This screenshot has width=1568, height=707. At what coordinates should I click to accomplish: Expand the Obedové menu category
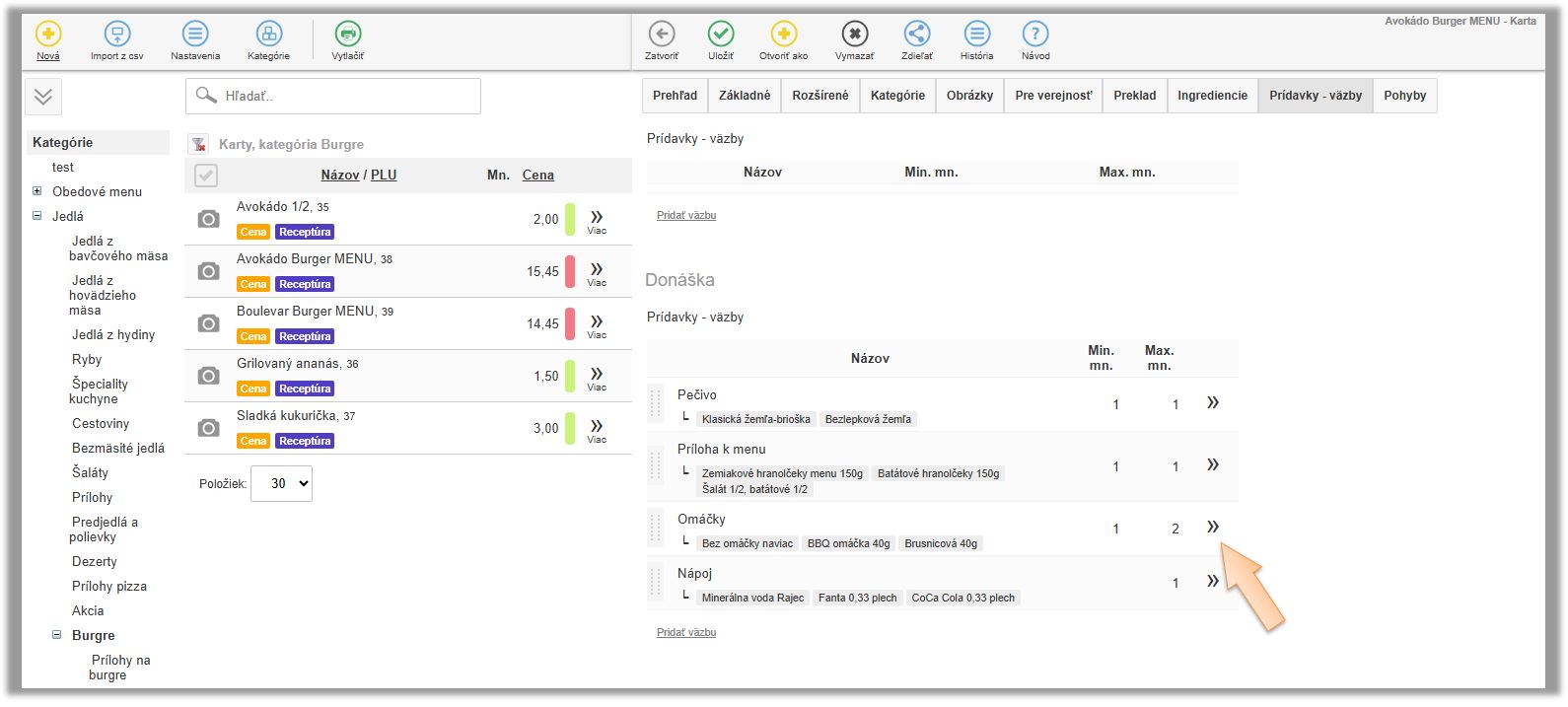point(37,191)
